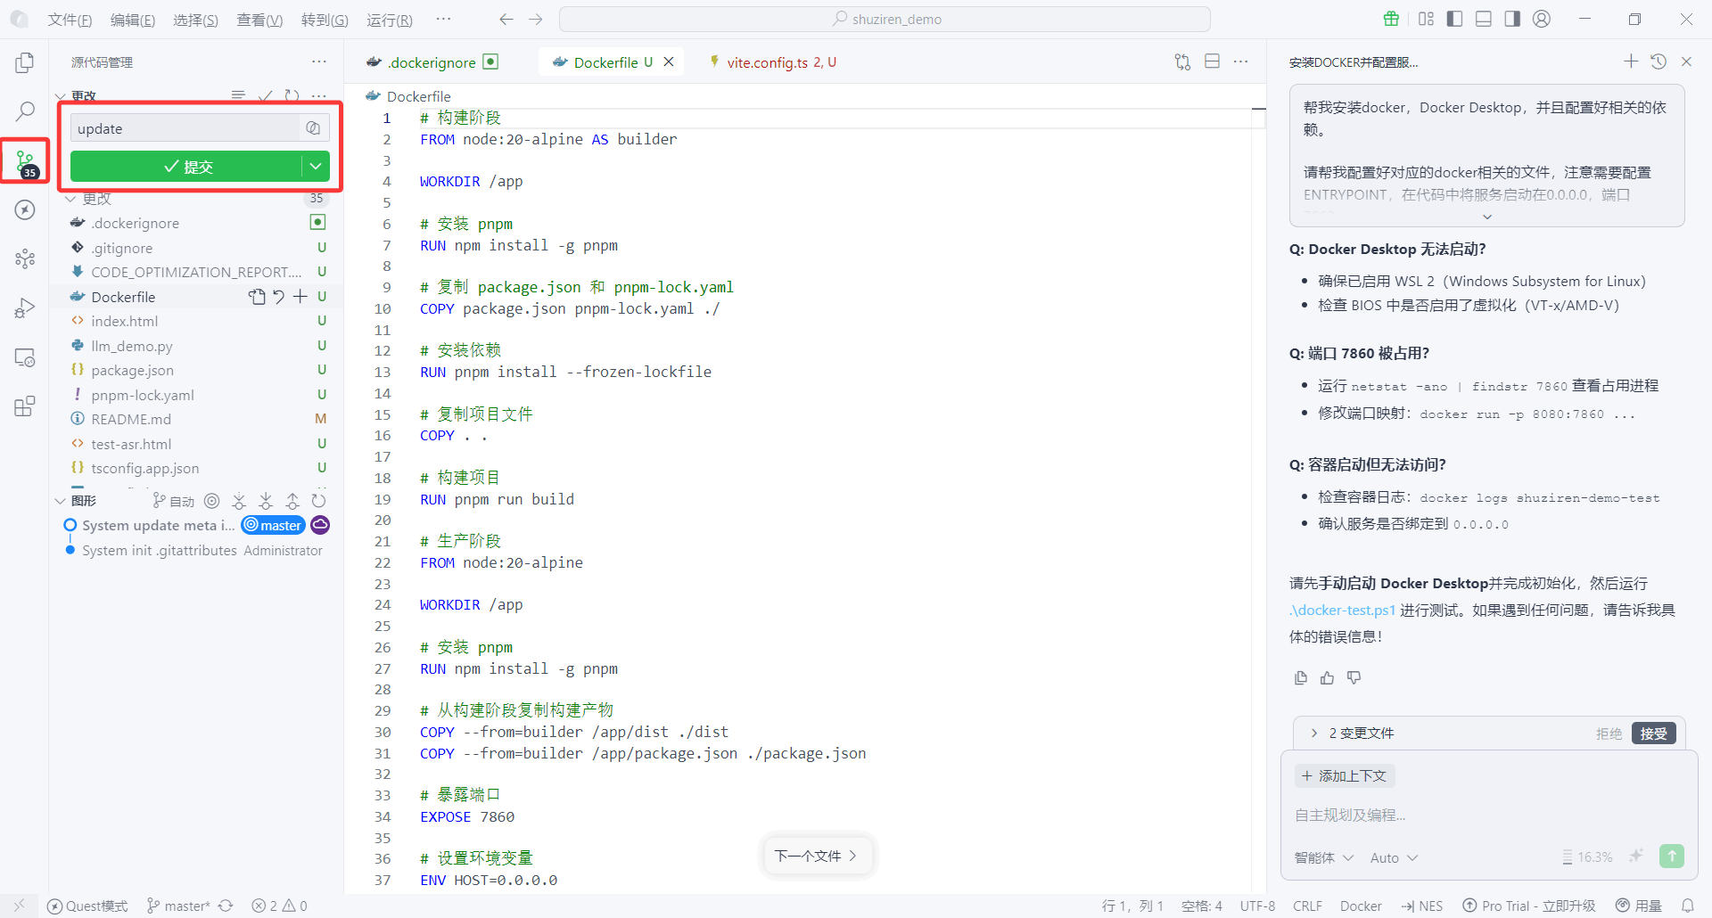Give thumbs up to the chat response
Image resolution: width=1712 pixels, height=918 pixels.
pyautogui.click(x=1328, y=678)
